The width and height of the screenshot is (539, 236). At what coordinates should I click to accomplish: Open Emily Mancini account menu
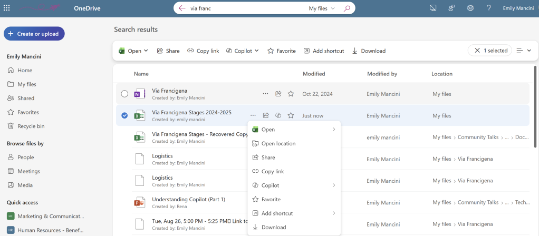tap(518, 8)
